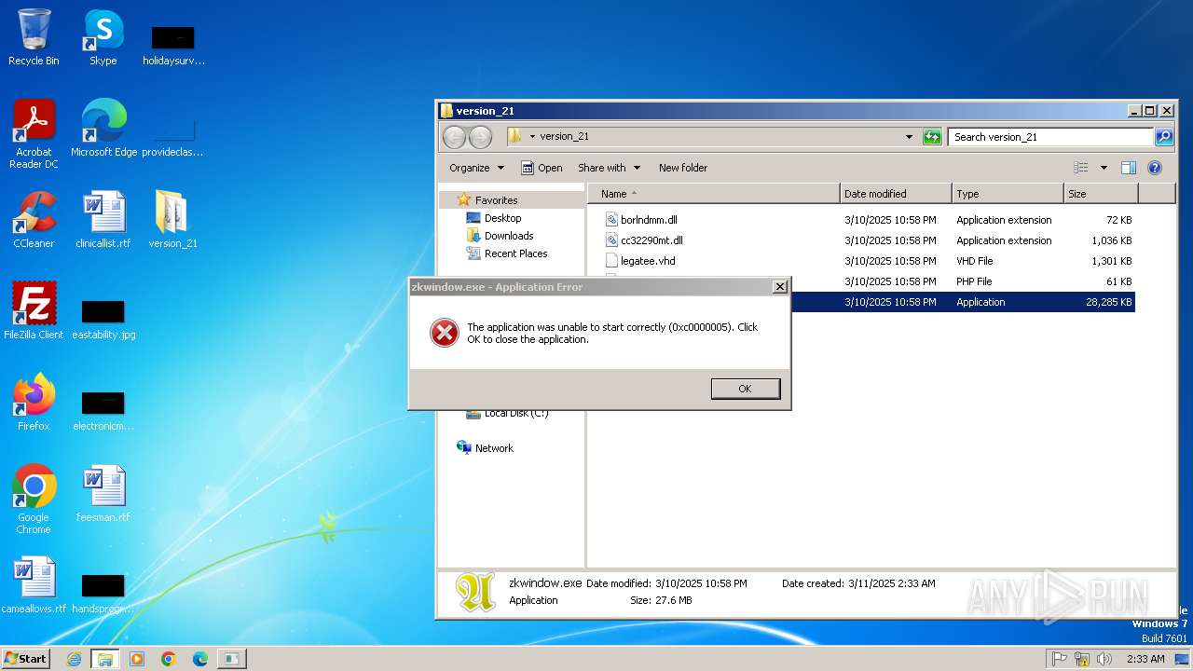Viewport: 1193px width, 671px height.
Task: Click the Search version_21 input field
Action: 1050,137
